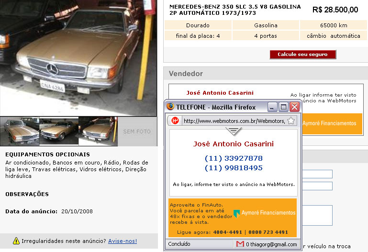Click the Ligue agora 4004-4491 phone line
This screenshot has height=252, width=368.
[233, 232]
